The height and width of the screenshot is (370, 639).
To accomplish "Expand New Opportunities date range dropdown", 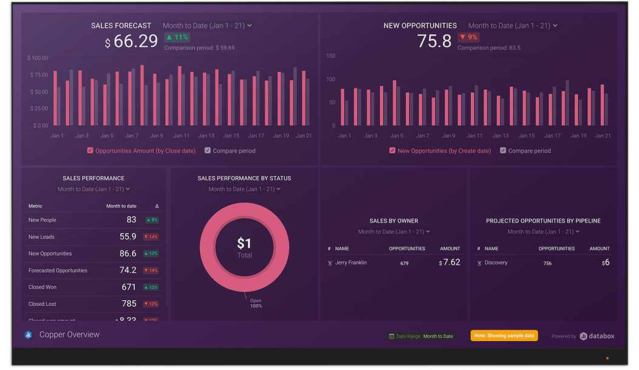I will click(513, 26).
